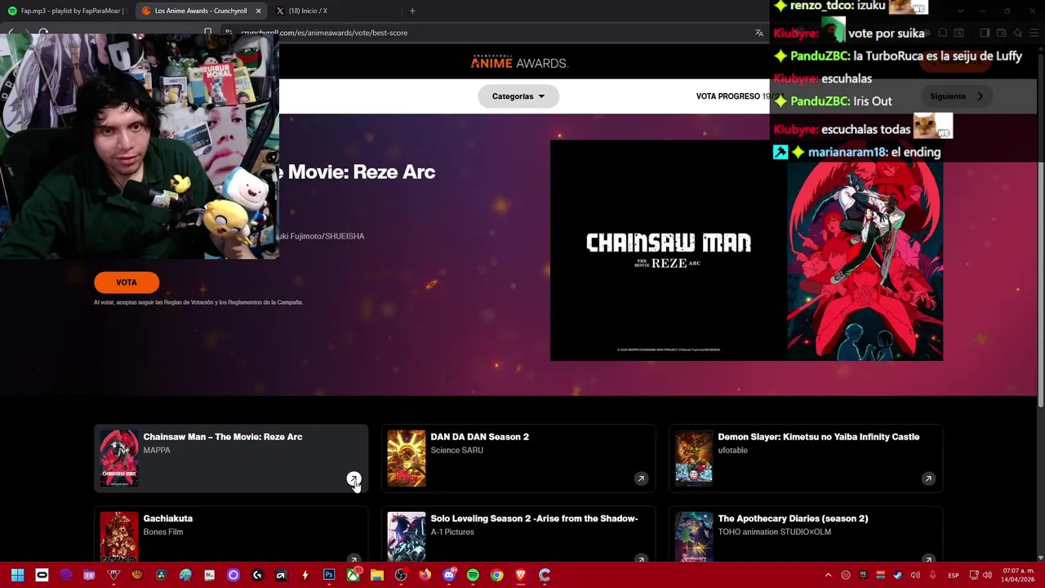Image resolution: width=1045 pixels, height=588 pixels.
Task: Open OBS Studio from the taskbar
Action: coord(401,575)
